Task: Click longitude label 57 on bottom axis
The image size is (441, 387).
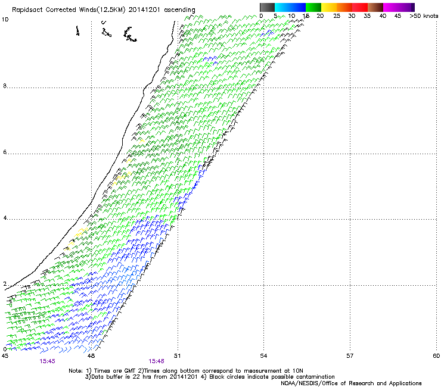Action: click(350, 356)
